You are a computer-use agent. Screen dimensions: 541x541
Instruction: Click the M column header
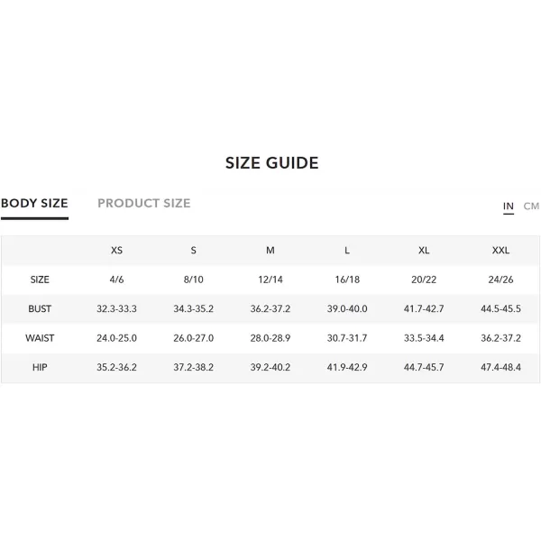pyautogui.click(x=270, y=250)
